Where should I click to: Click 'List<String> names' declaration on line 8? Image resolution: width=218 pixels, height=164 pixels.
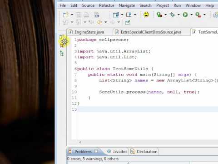coord(124,80)
